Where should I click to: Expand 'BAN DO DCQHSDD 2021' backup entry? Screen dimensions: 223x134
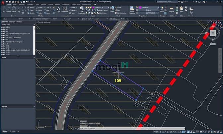click(2, 38)
